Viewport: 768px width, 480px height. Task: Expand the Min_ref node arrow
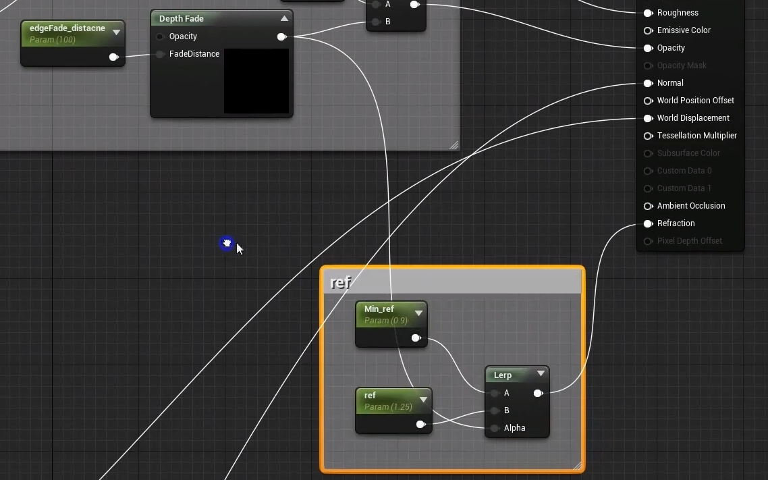coord(419,313)
